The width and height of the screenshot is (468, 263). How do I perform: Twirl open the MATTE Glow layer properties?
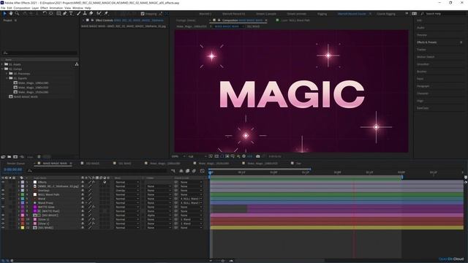[x=19, y=207]
